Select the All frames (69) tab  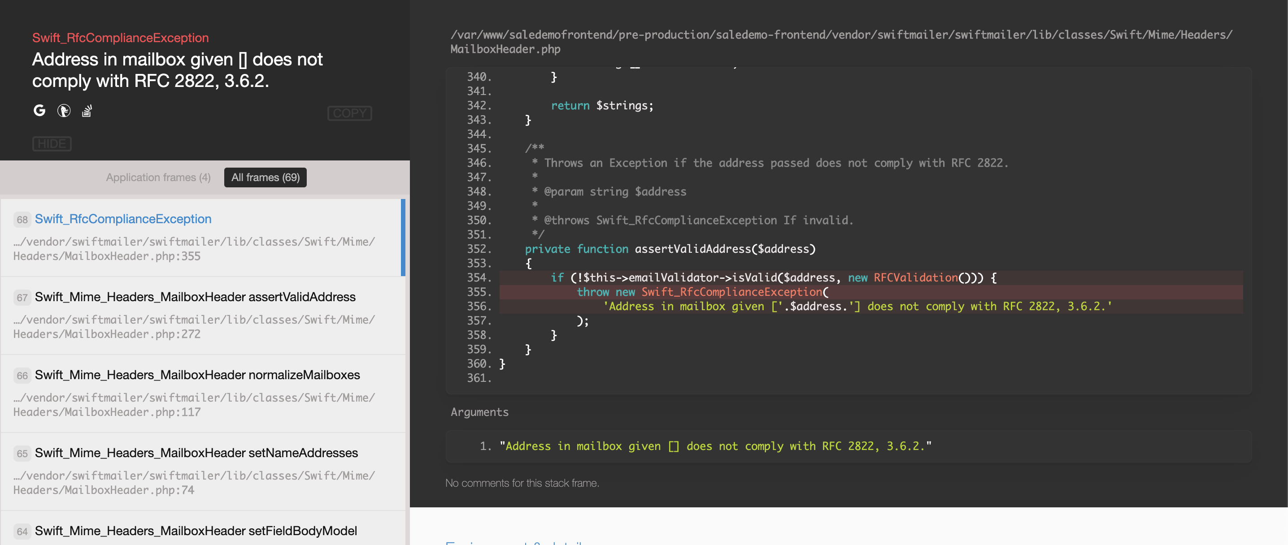(x=265, y=177)
